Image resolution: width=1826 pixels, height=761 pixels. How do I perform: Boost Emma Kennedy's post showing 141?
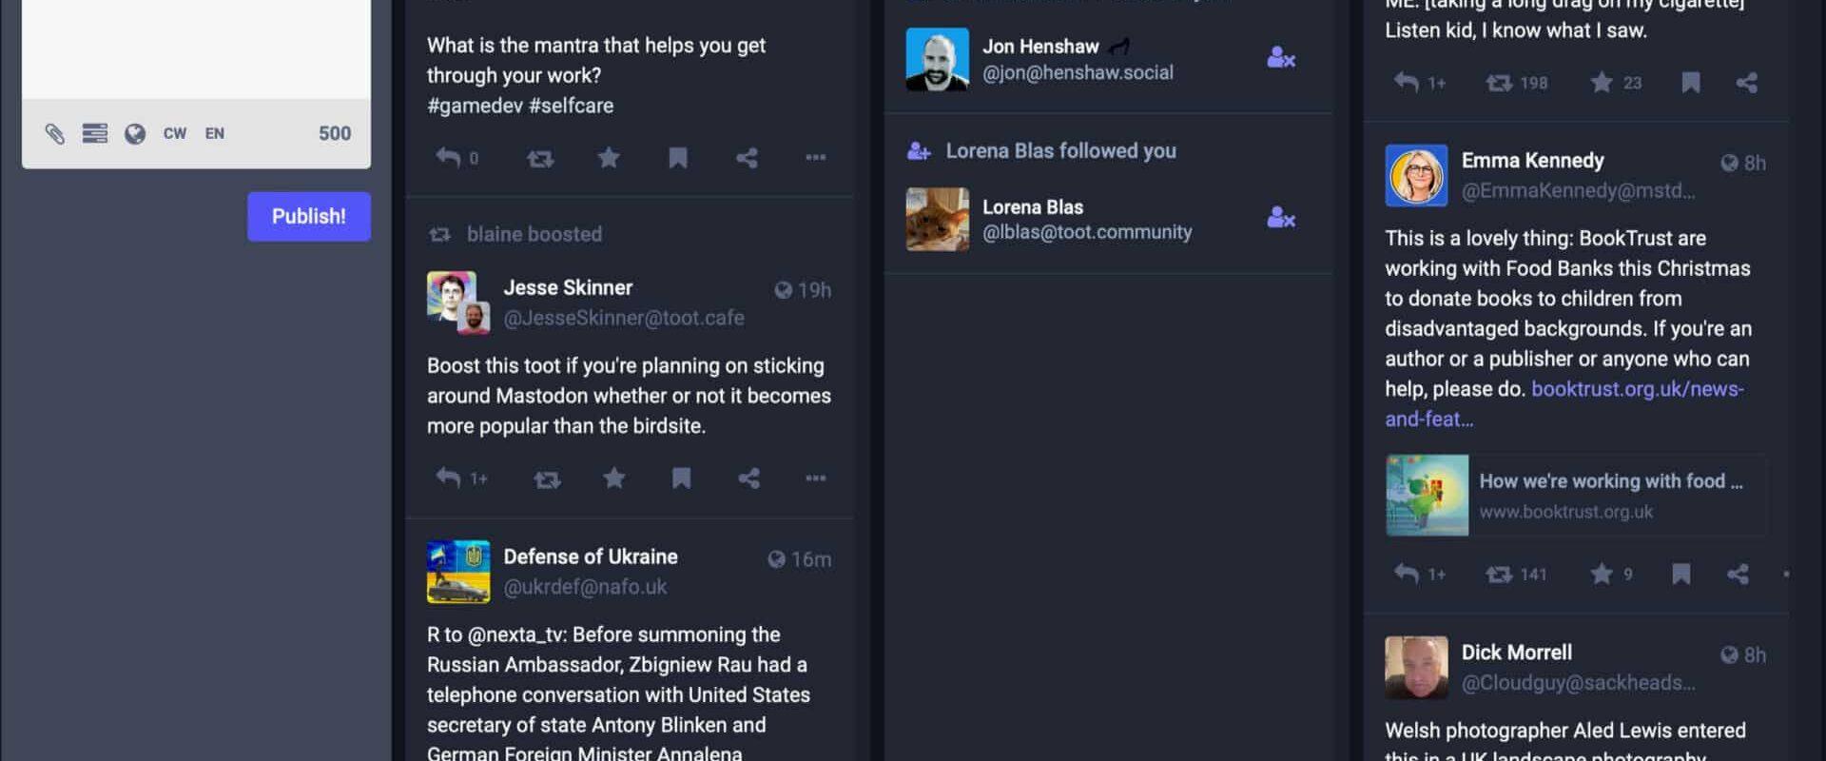point(1500,574)
